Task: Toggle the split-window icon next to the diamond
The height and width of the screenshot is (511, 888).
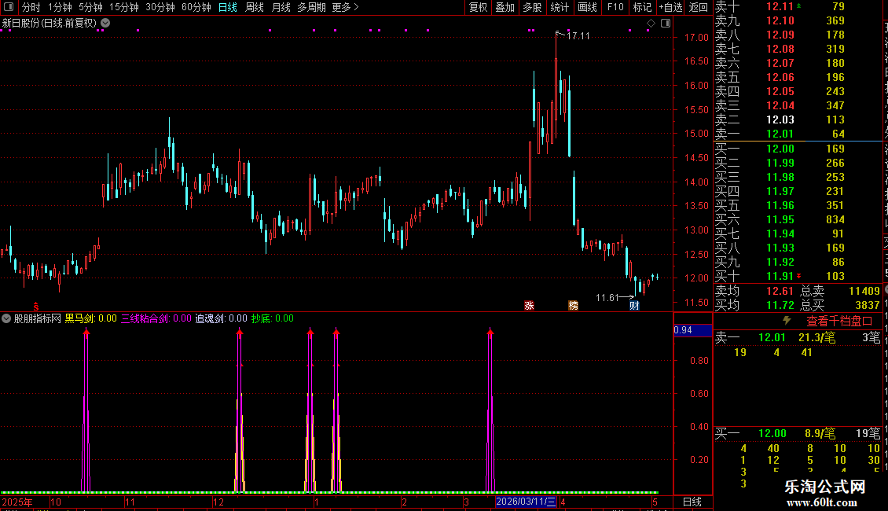Action: pos(666,24)
